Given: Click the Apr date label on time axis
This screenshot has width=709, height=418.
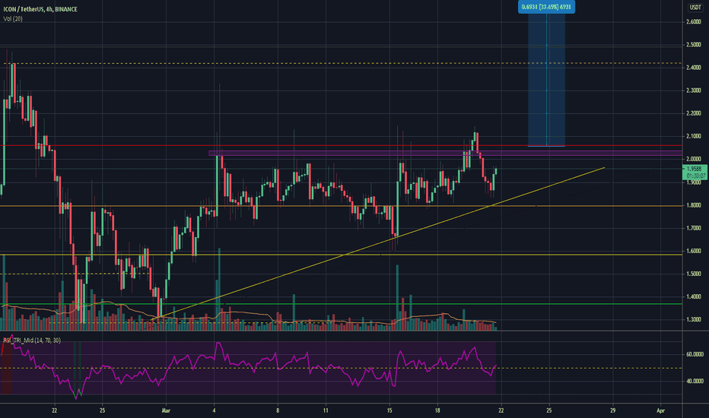Looking at the screenshot, I should (x=660, y=410).
